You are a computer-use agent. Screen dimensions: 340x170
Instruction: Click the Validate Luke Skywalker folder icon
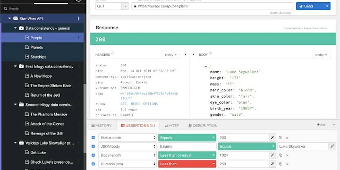click(x=21, y=143)
